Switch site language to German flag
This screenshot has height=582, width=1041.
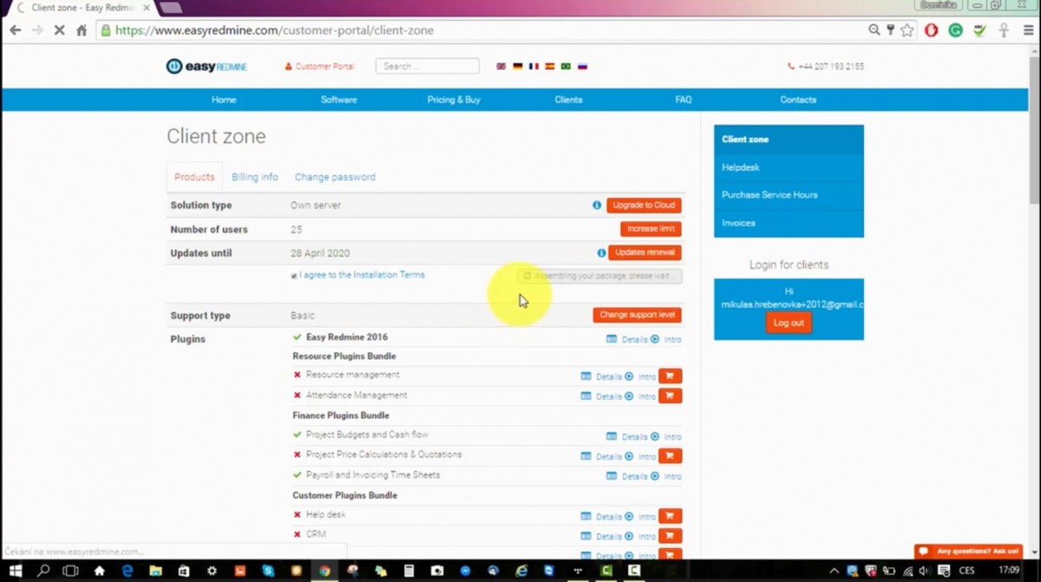click(x=517, y=65)
